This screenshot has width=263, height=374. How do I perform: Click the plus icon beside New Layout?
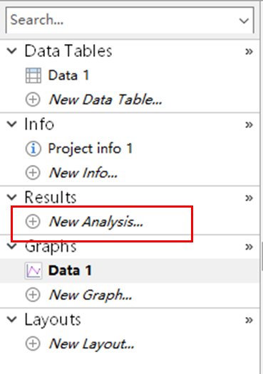click(x=33, y=343)
